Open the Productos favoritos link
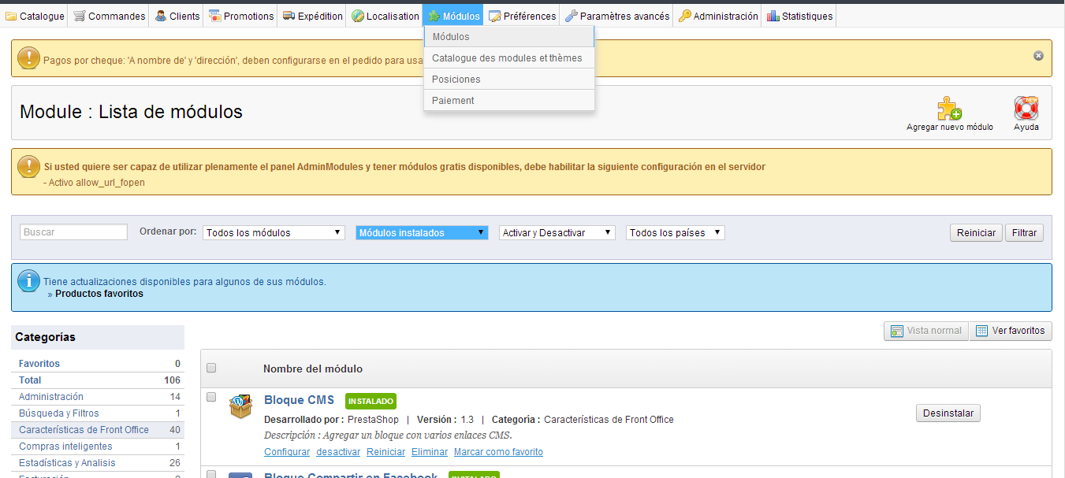 click(99, 294)
